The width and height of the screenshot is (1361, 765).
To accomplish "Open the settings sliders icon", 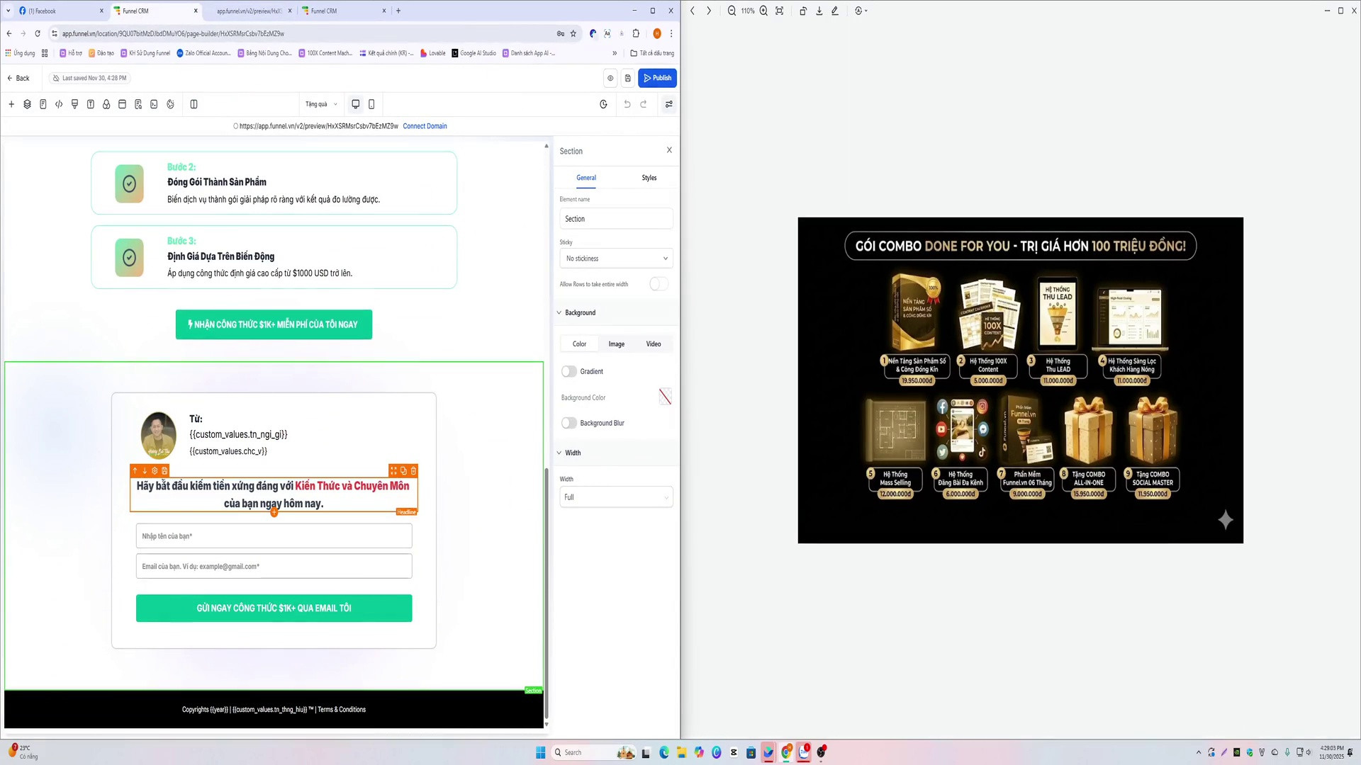I will pos(668,104).
